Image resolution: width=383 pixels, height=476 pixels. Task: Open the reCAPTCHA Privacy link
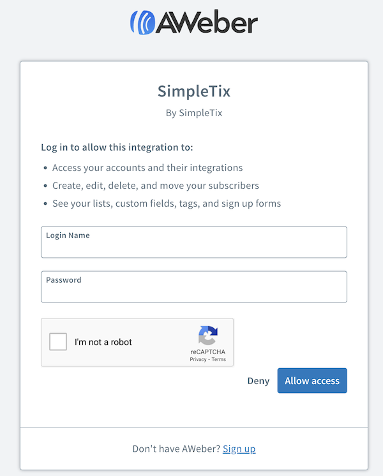(x=197, y=360)
